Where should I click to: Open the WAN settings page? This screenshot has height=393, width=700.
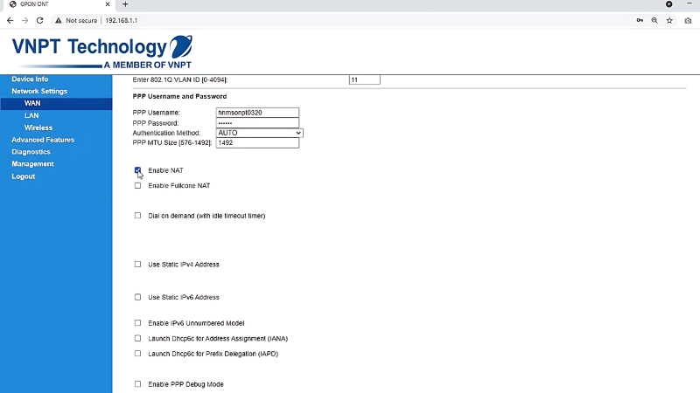pos(32,103)
